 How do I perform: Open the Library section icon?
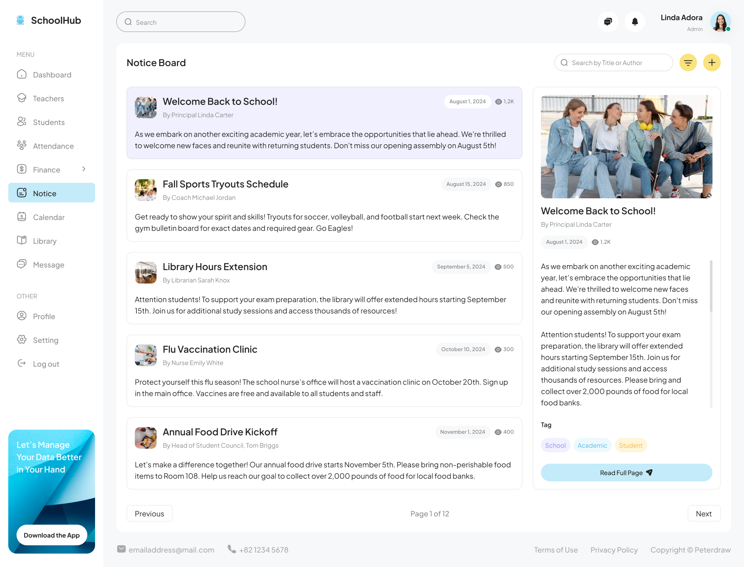(x=22, y=241)
